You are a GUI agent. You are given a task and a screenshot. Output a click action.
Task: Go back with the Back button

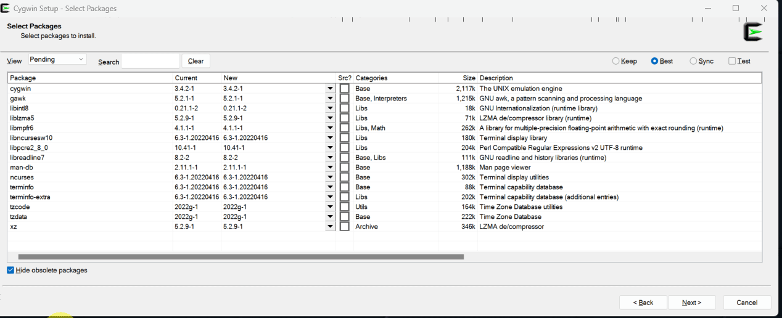tap(643, 302)
